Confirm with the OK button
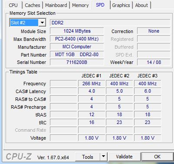The image size is (174, 164). click(158, 157)
